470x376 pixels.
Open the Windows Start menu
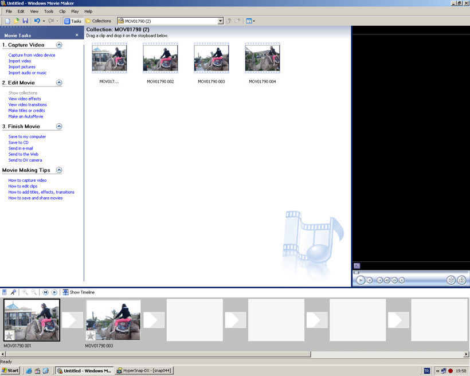(10, 371)
